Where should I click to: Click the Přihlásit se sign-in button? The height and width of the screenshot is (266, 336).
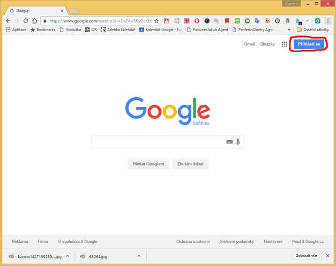click(x=309, y=44)
